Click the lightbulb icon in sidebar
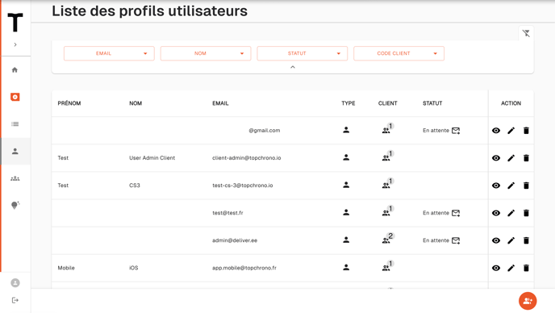 click(x=15, y=206)
